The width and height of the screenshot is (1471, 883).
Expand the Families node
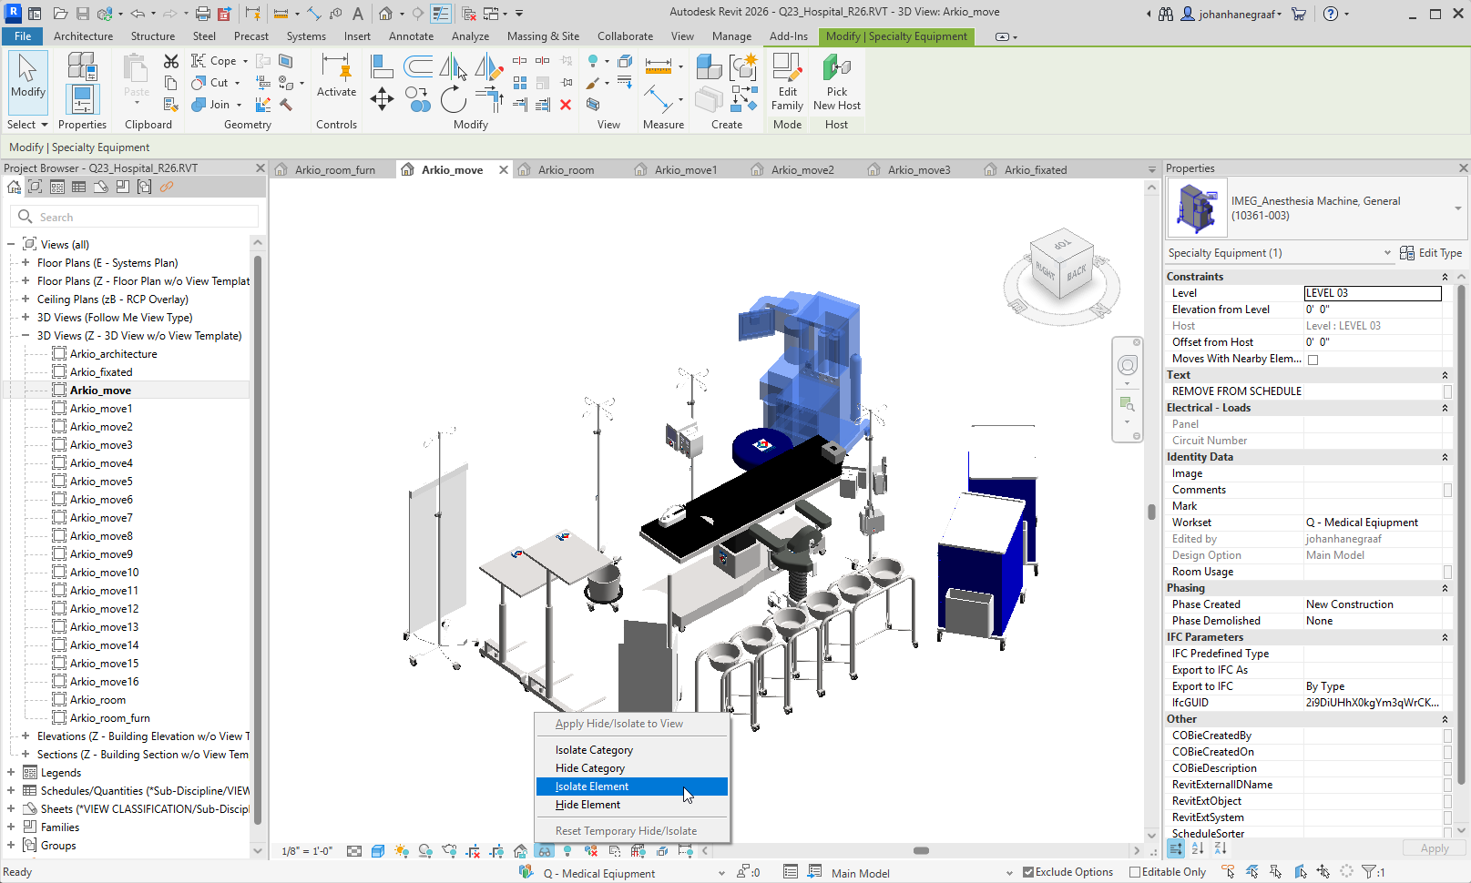[x=11, y=827]
